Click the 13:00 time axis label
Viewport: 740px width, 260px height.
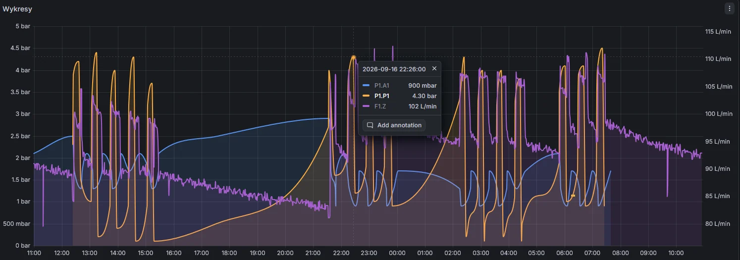90,253
